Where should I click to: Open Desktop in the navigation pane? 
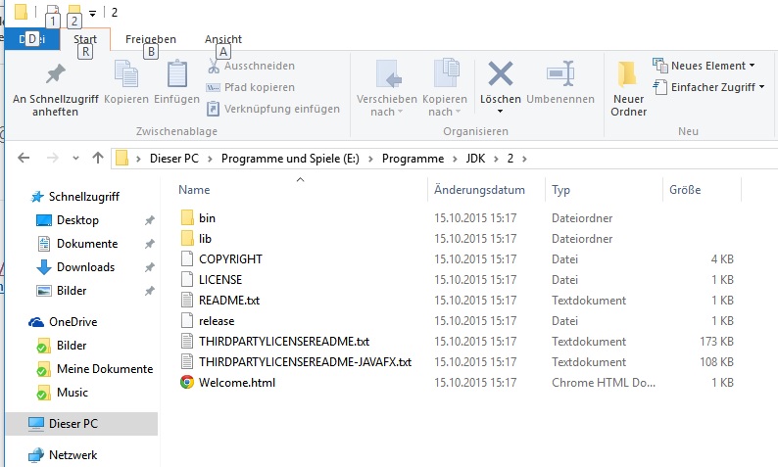(77, 220)
